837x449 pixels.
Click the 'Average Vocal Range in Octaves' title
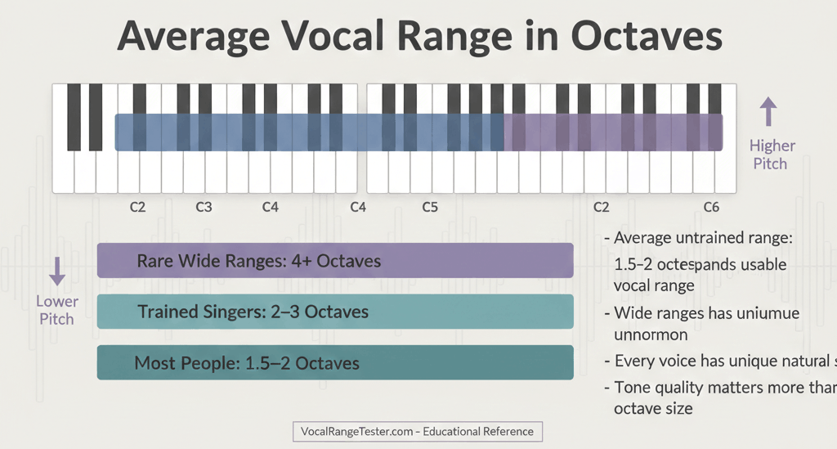[419, 37]
